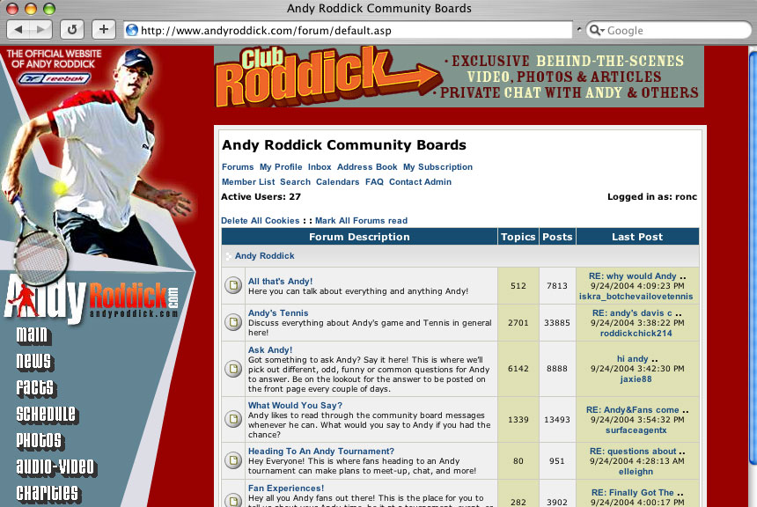
Task: Open the Google search magnifier dropdown
Action: tap(597, 30)
